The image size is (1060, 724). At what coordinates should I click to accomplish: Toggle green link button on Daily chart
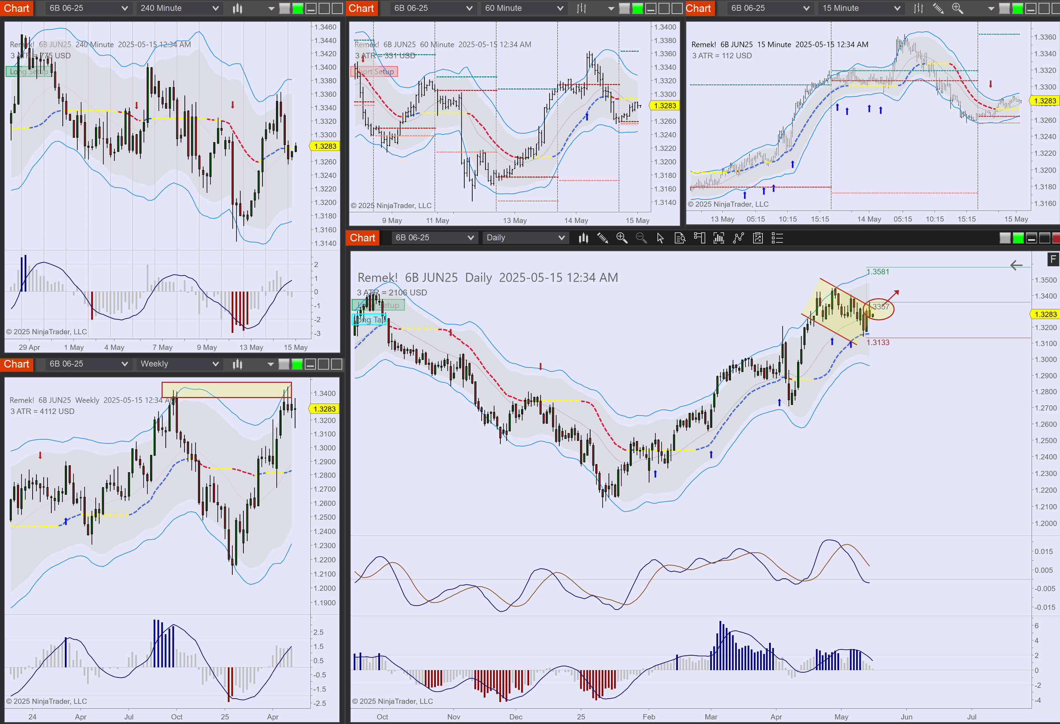click(1018, 238)
